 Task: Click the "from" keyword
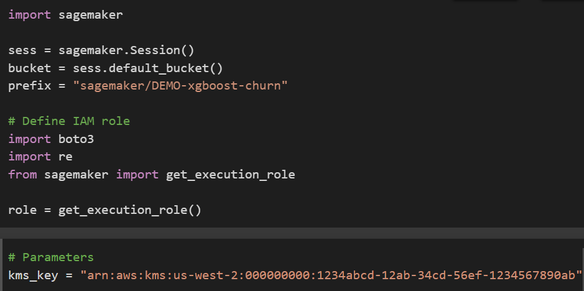22,175
